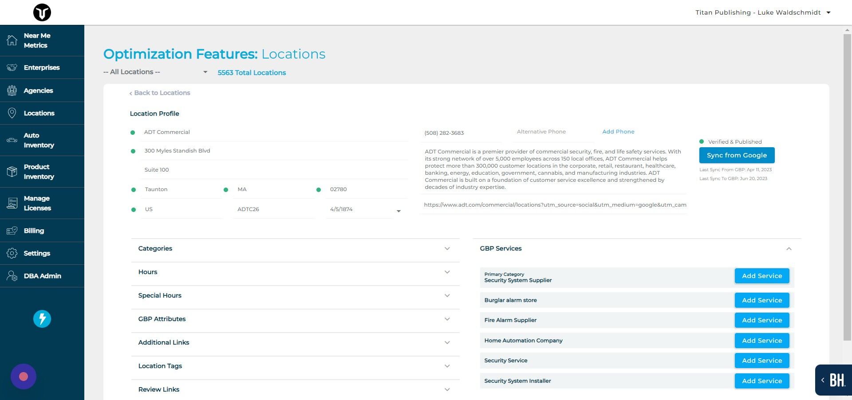Open Auto Inventory
Viewport: 852px width, 400px height.
[x=39, y=140]
